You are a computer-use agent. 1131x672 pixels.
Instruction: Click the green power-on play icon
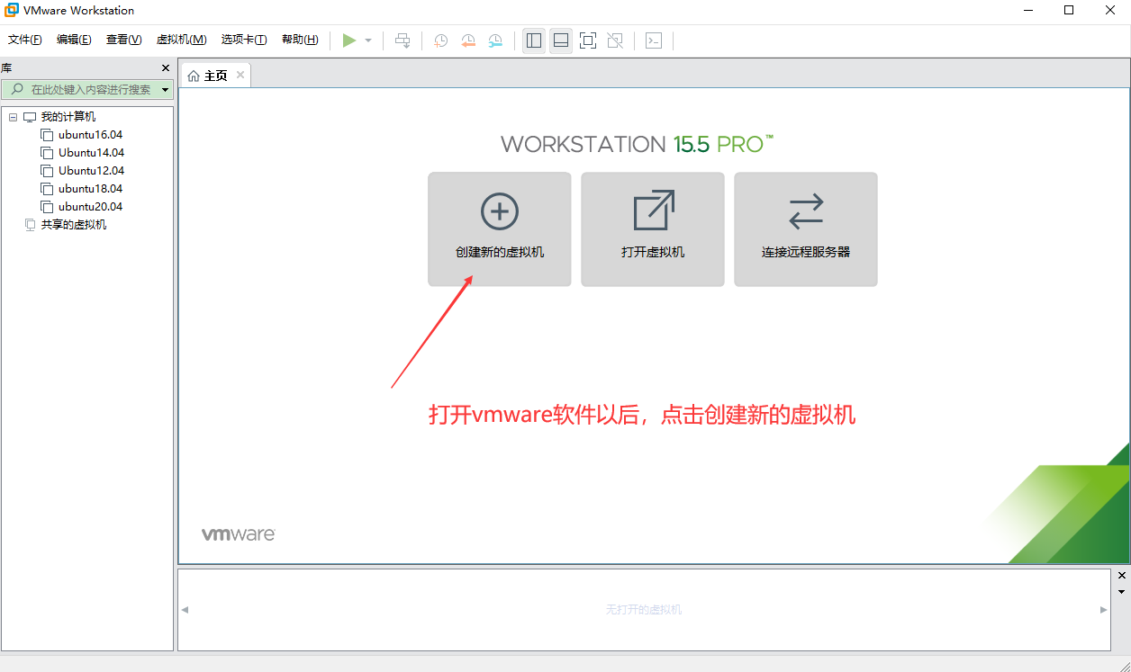coord(349,40)
